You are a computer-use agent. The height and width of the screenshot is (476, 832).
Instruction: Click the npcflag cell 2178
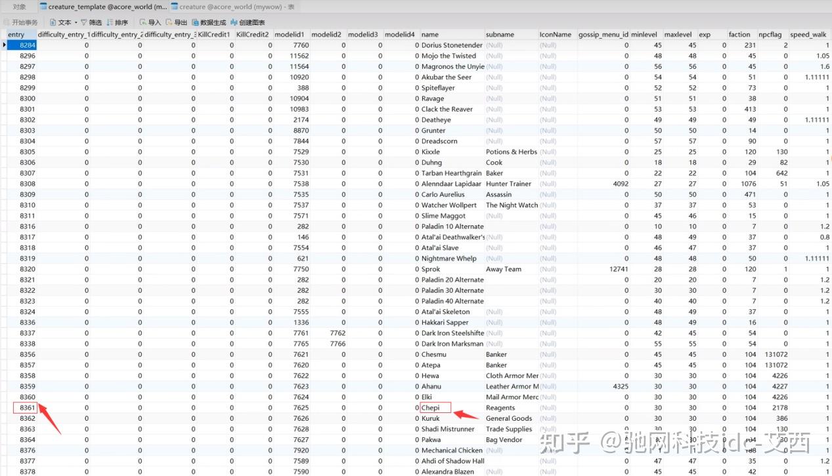(x=780, y=408)
